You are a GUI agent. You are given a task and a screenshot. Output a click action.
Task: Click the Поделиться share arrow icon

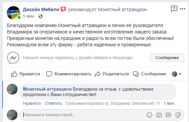click(97, 74)
